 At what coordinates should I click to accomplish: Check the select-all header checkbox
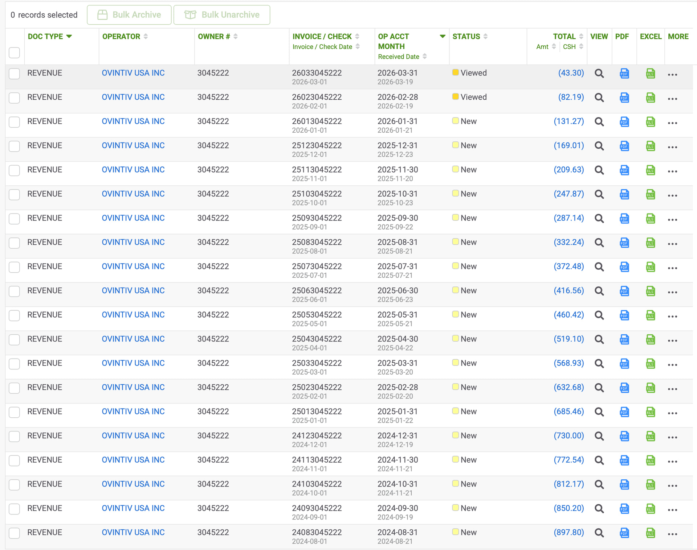(14, 53)
